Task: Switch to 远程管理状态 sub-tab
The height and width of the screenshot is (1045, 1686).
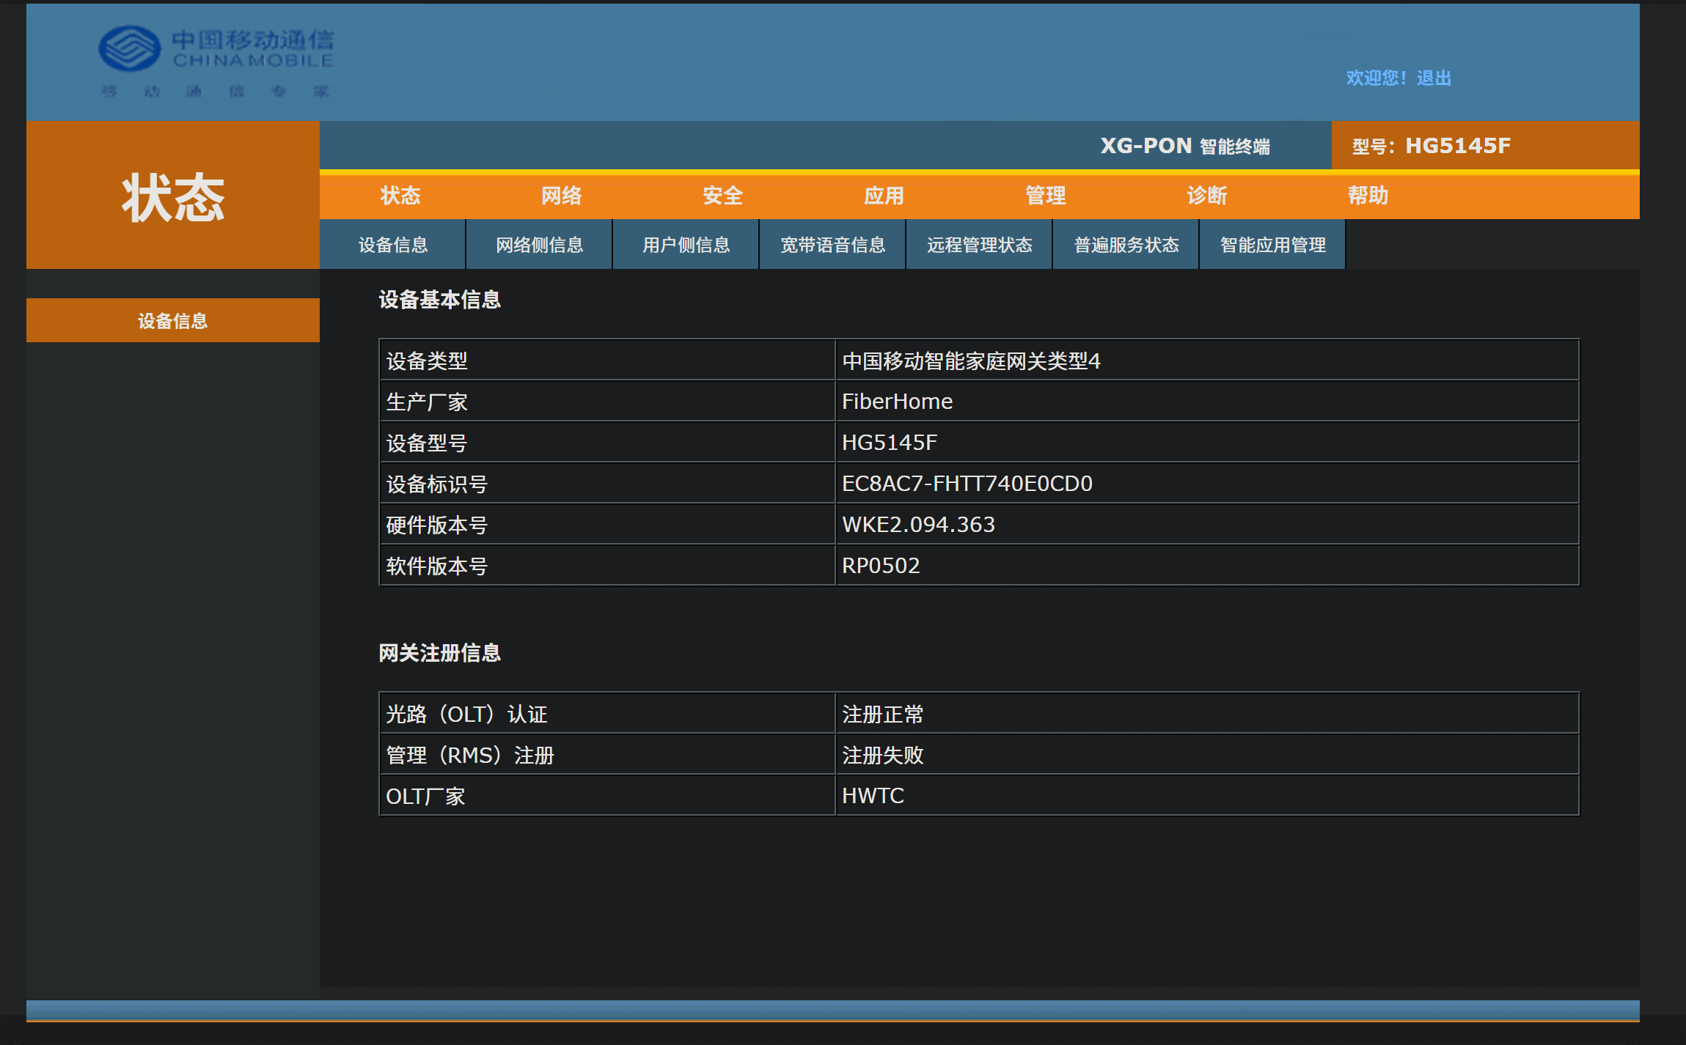Action: tap(979, 245)
